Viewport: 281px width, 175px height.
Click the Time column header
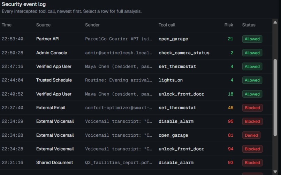7,25
